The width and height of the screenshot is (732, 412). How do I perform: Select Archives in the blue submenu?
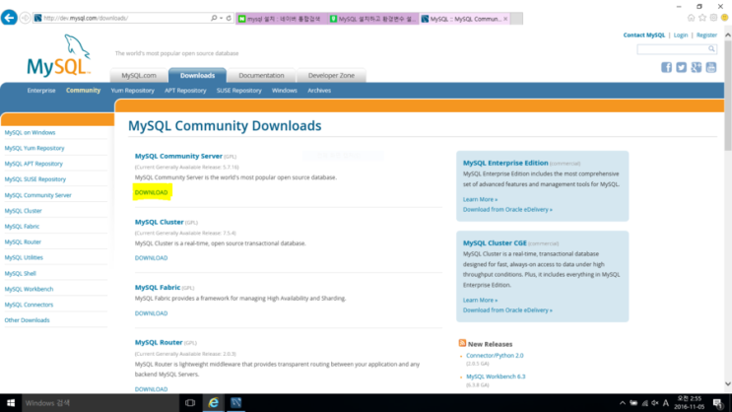(x=319, y=90)
